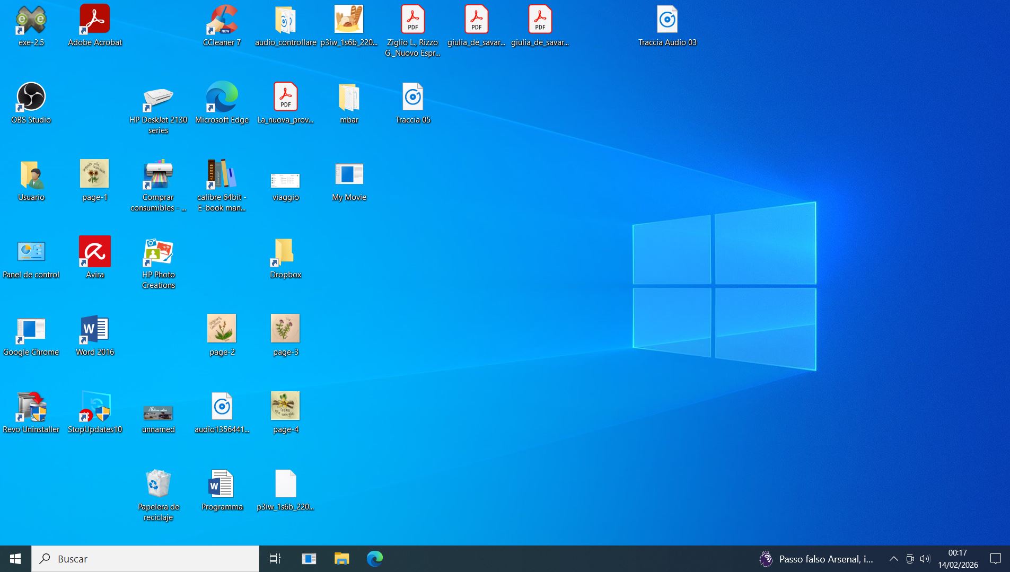Select the Papelera de reciclaje icon
The width and height of the screenshot is (1010, 572).
158,484
